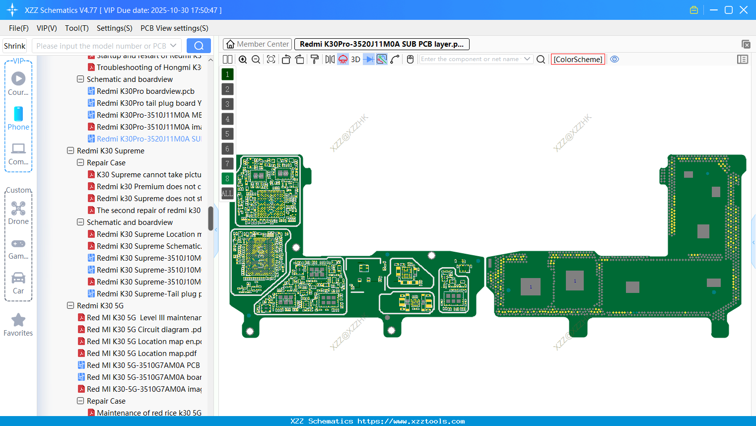Toggle the component visibility eye icon

coord(615,59)
